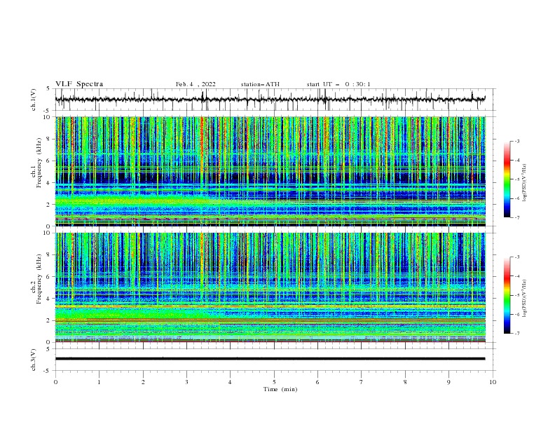Click the log(PSD) label beside ch.2 colorbar

pyautogui.click(x=524, y=299)
